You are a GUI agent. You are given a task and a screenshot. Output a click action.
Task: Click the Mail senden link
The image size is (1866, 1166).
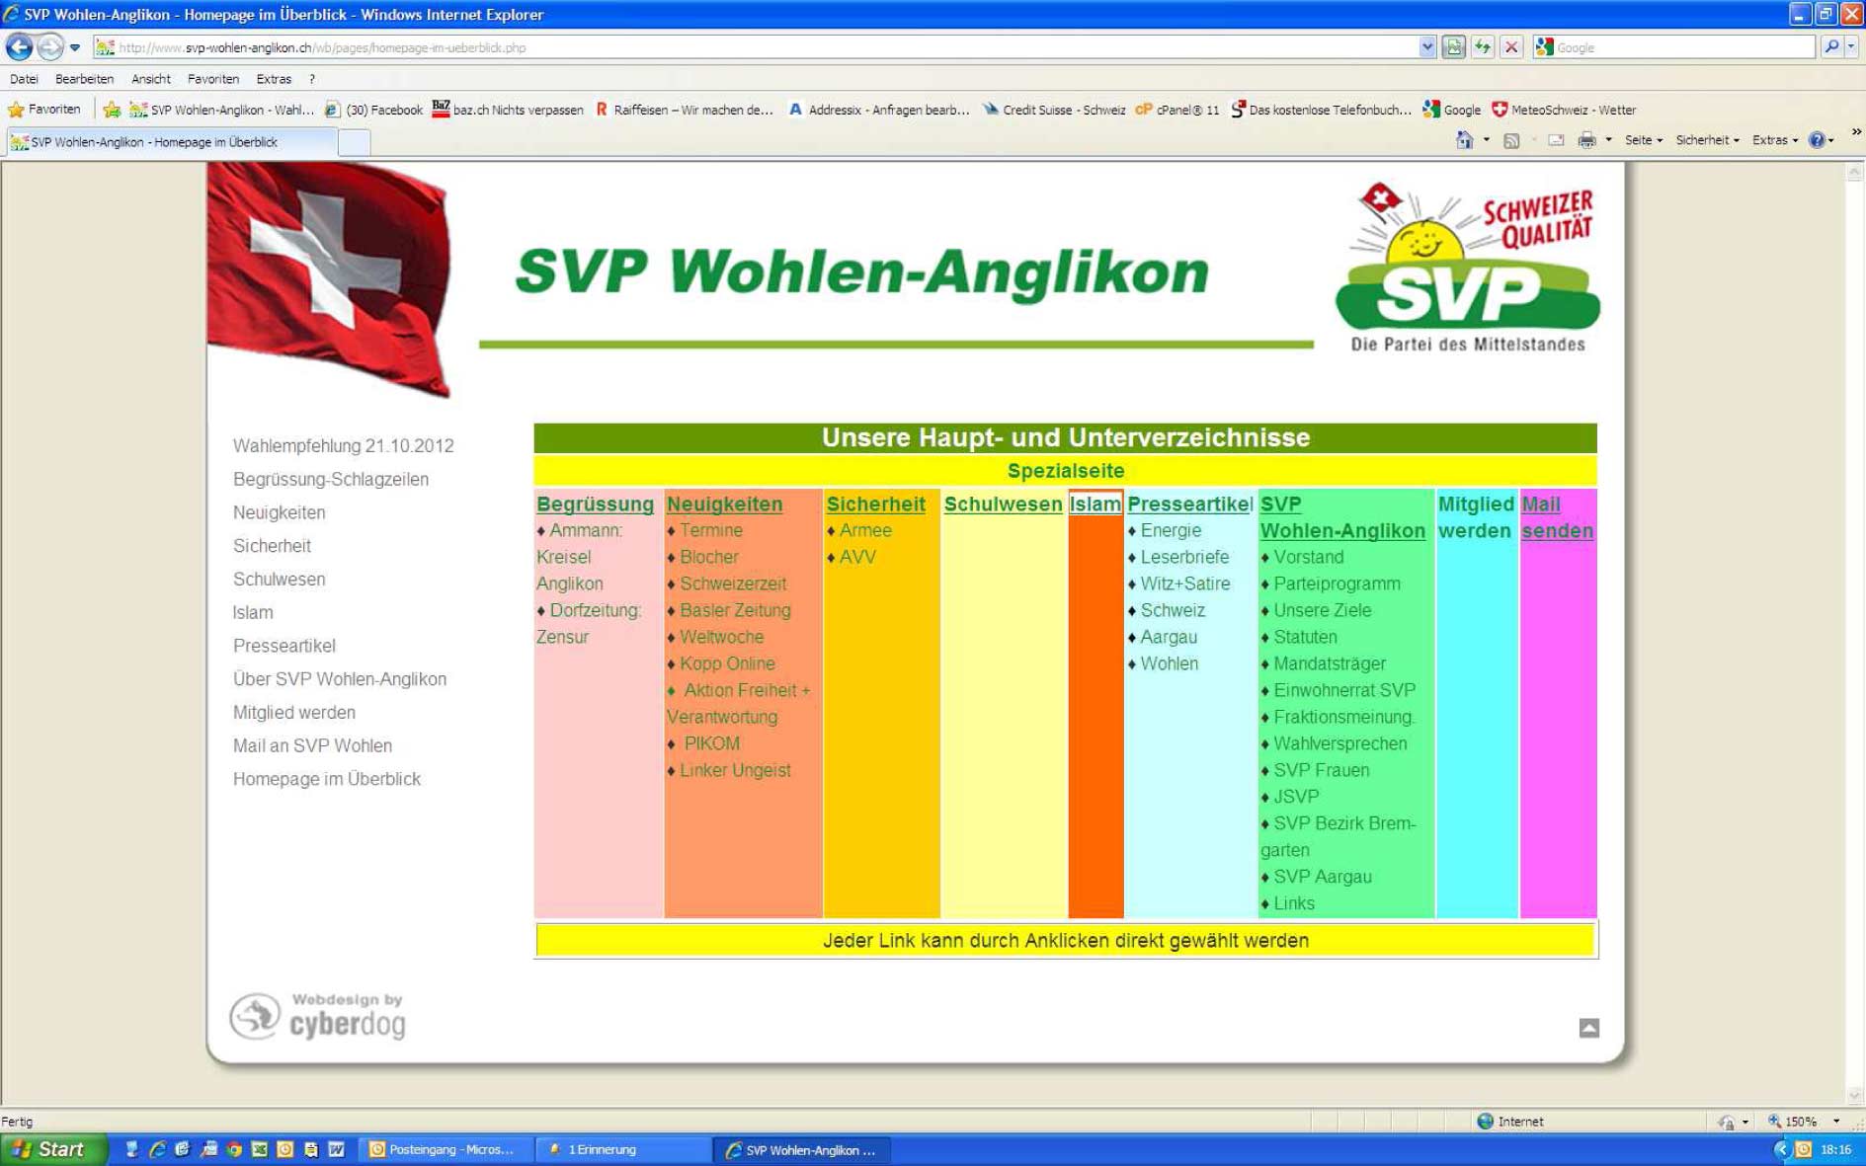[1557, 517]
